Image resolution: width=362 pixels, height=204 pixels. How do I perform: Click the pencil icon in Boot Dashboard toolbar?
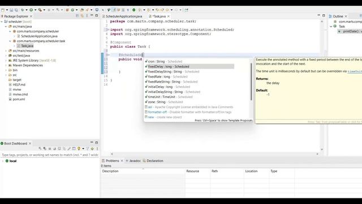click(x=69, y=148)
